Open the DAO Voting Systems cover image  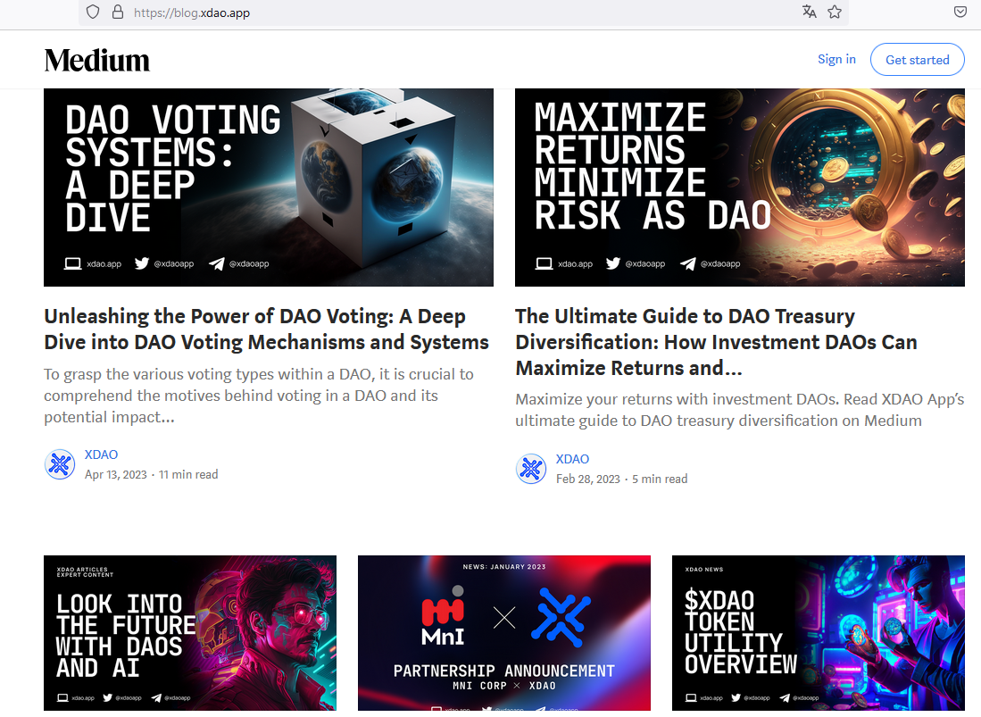pos(269,188)
